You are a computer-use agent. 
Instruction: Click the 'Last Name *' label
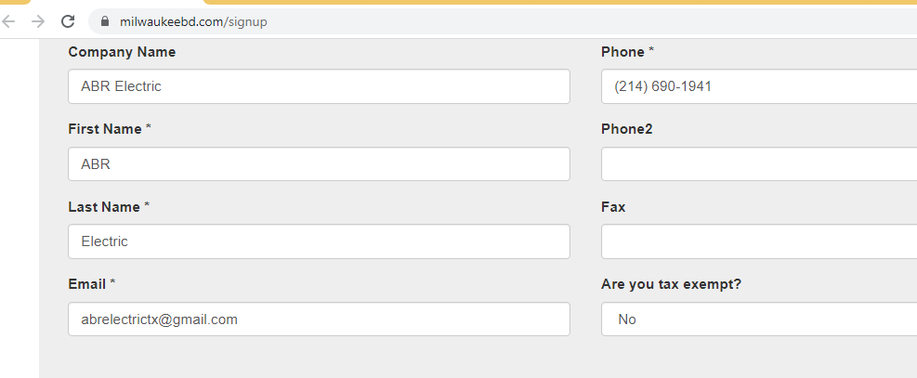[108, 207]
